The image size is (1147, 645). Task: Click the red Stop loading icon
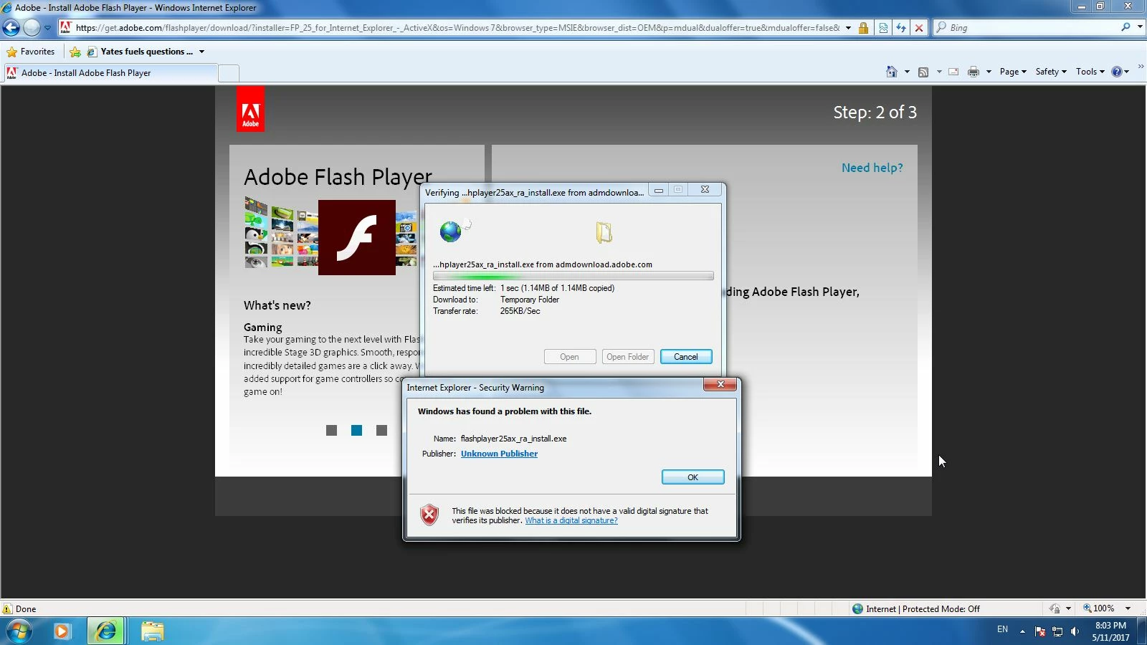(x=919, y=28)
